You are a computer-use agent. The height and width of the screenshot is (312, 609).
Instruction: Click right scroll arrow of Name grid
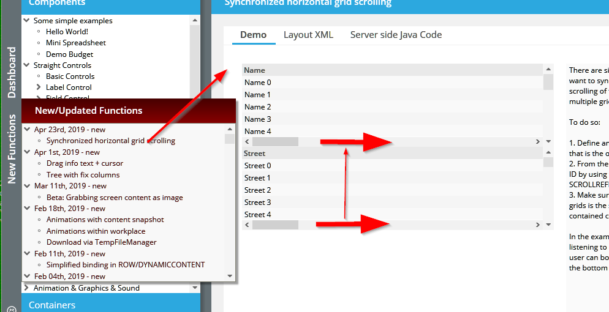tap(538, 141)
